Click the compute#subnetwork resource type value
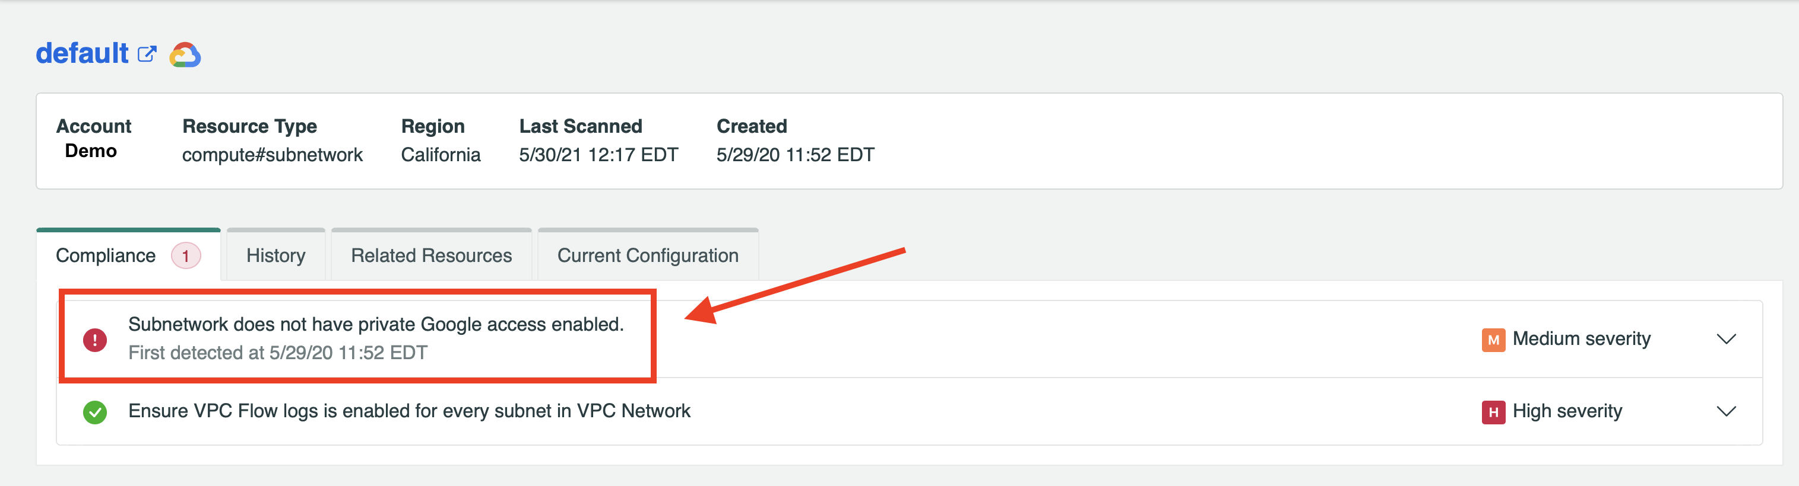 point(273,155)
